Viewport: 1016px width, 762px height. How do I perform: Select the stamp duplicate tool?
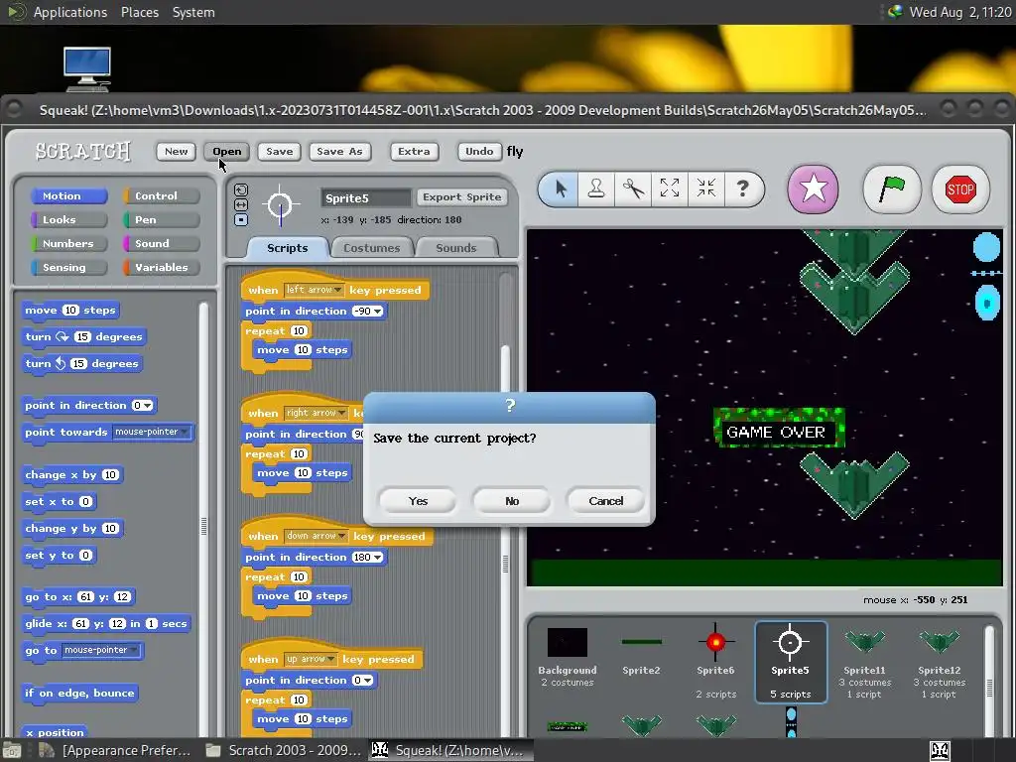point(596,190)
